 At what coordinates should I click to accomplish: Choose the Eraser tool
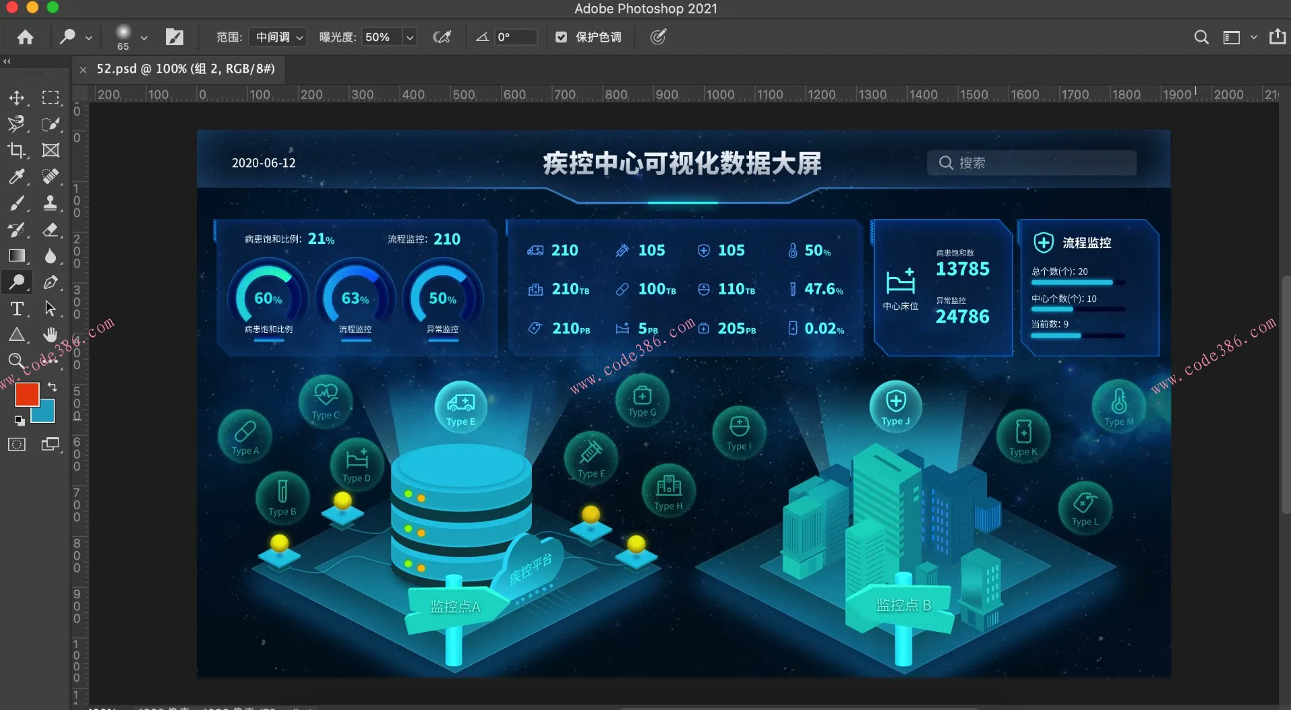(x=50, y=229)
